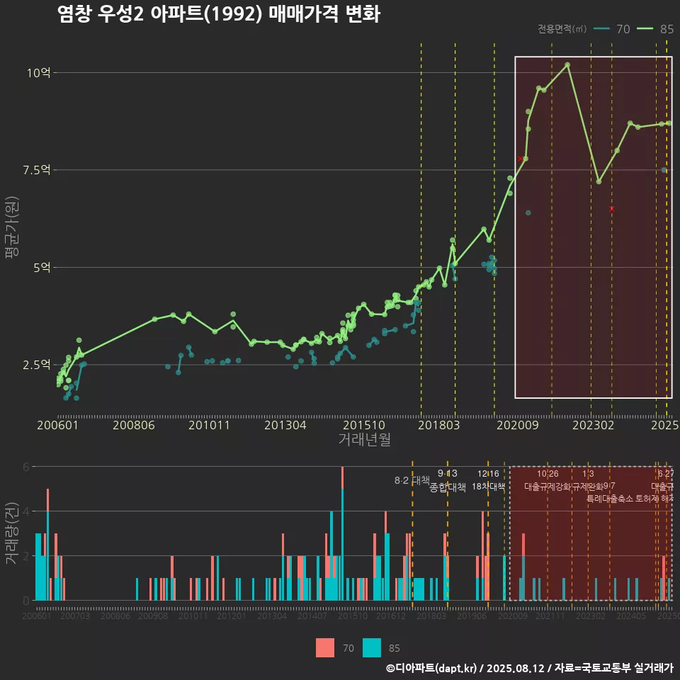Click the 거래년월 axis title
Viewport: 680px width, 680px height.
[364, 439]
